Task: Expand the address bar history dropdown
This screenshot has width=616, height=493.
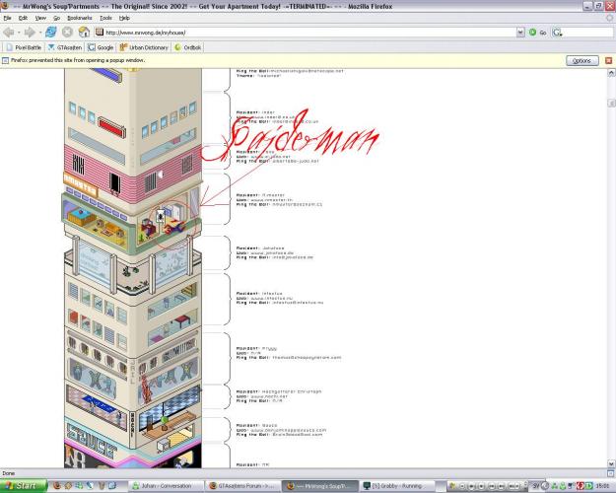Action: pos(520,32)
